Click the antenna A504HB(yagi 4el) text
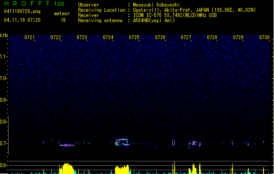 (154, 20)
